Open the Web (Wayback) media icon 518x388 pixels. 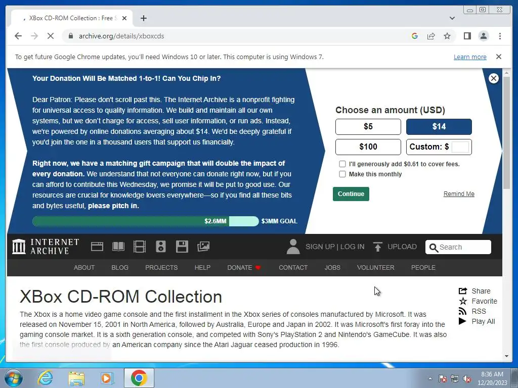click(97, 247)
